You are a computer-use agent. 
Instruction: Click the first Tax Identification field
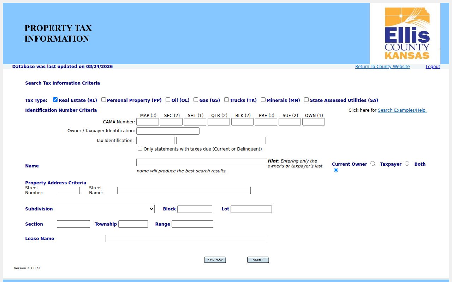155,141
